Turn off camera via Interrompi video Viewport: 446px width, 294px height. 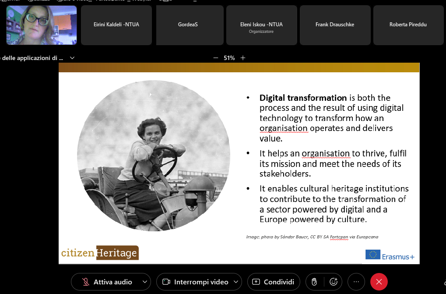(x=195, y=282)
